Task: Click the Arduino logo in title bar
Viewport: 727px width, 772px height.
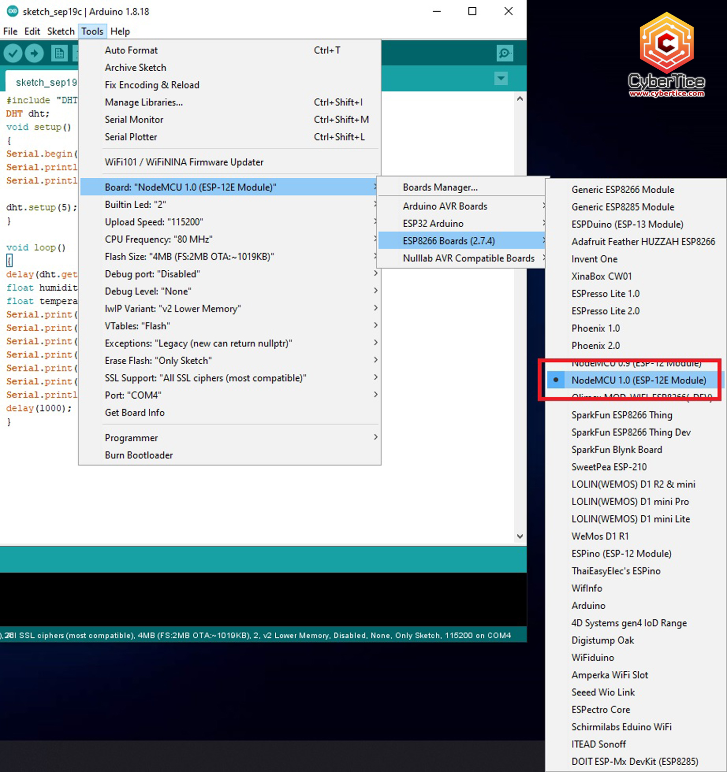Action: (12, 11)
